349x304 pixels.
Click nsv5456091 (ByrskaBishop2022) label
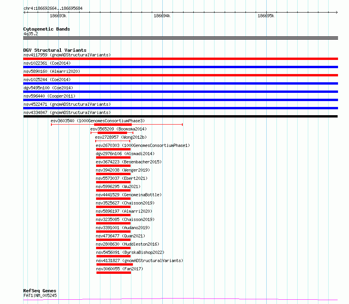pos(130,252)
